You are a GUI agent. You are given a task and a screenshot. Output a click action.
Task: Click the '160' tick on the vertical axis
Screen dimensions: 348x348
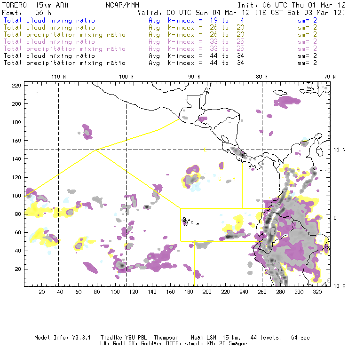click(16, 141)
